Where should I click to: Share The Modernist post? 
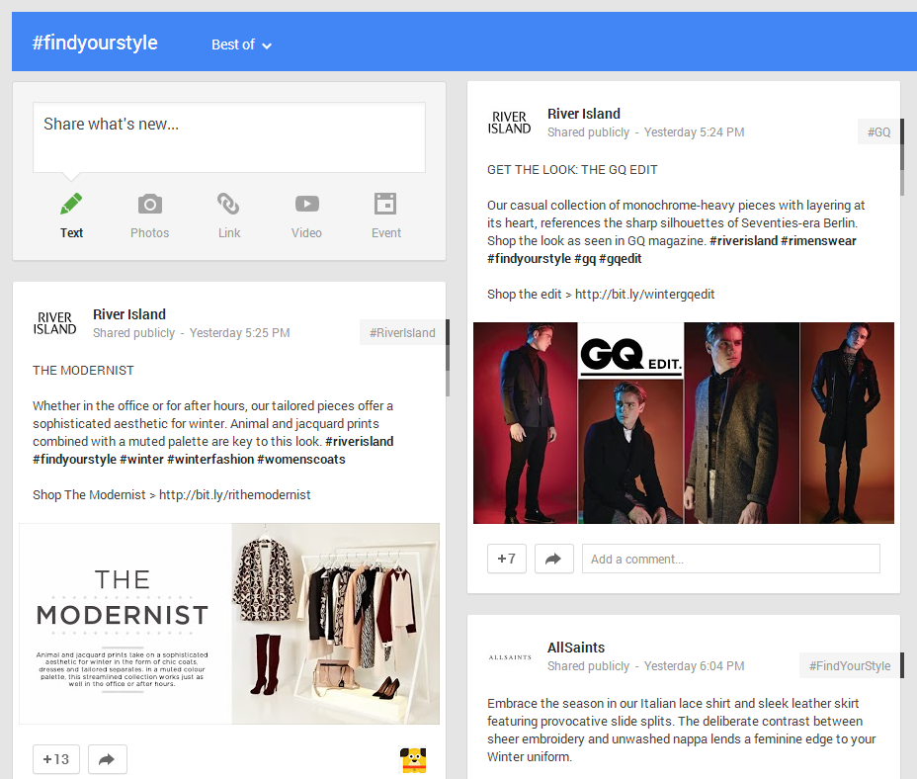107,759
